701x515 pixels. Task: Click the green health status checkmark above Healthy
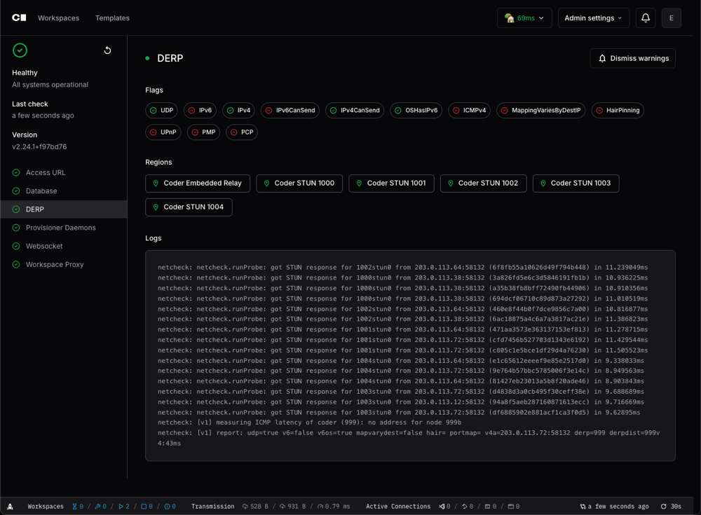[20, 50]
